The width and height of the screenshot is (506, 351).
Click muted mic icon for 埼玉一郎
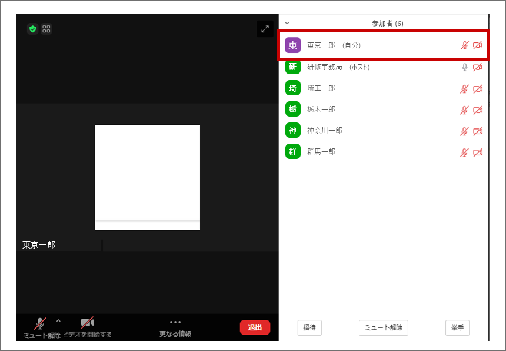(x=464, y=89)
